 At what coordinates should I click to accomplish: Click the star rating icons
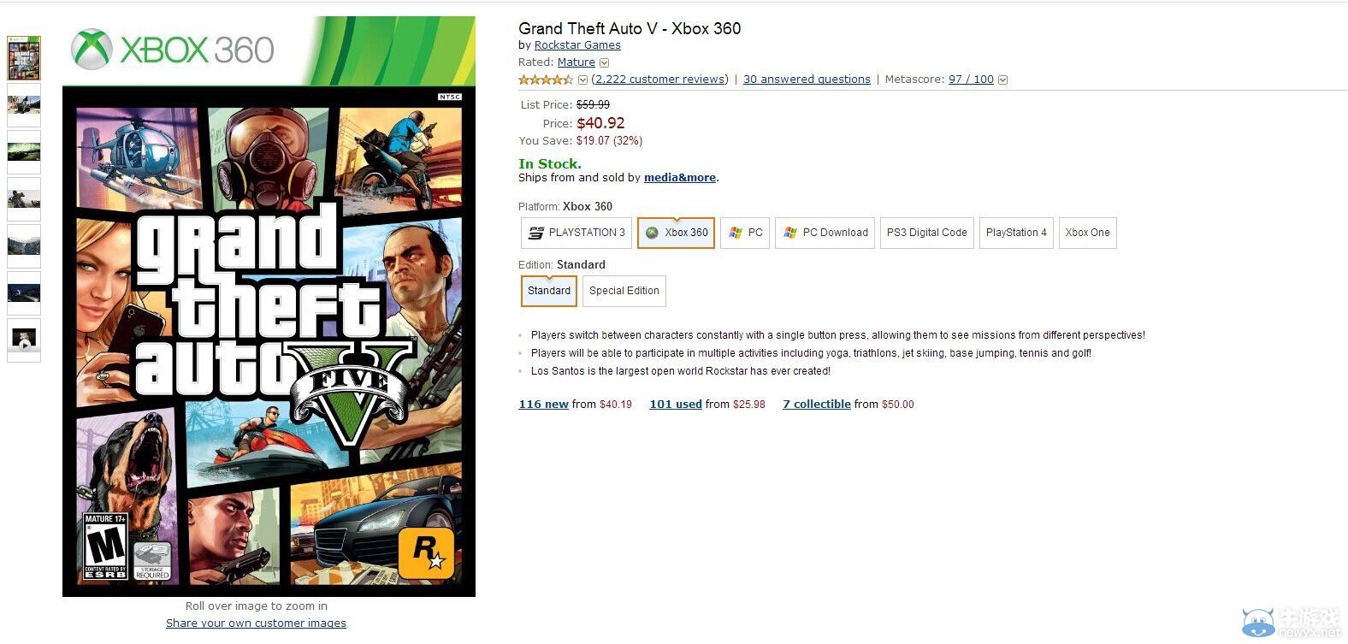(546, 80)
